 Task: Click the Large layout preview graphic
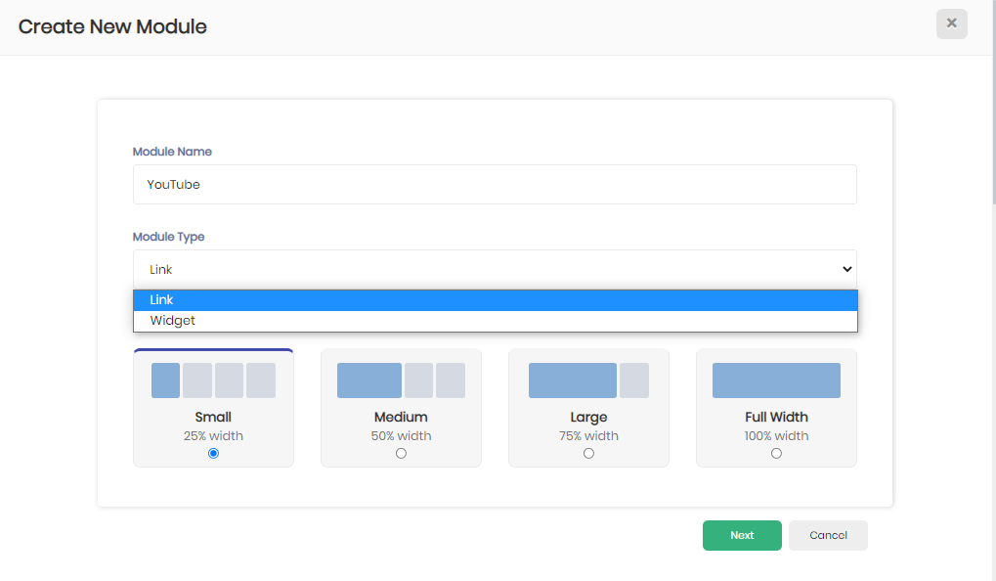(587, 380)
